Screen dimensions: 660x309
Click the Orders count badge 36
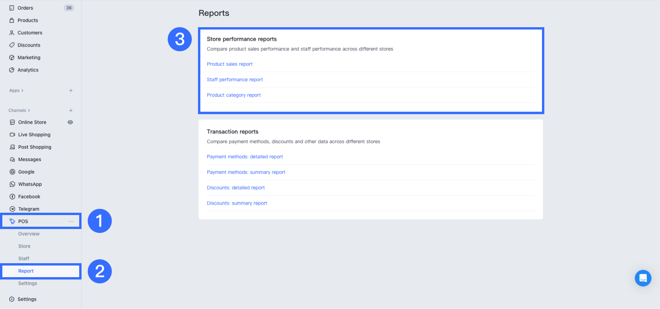pos(69,8)
